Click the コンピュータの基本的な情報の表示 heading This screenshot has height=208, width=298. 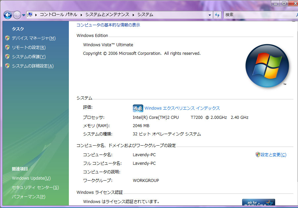[108, 25]
